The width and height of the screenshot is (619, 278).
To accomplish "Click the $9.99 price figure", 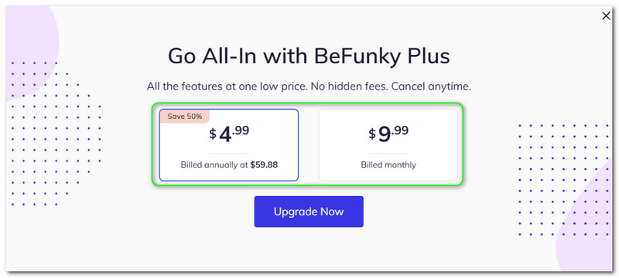I will pyautogui.click(x=388, y=134).
